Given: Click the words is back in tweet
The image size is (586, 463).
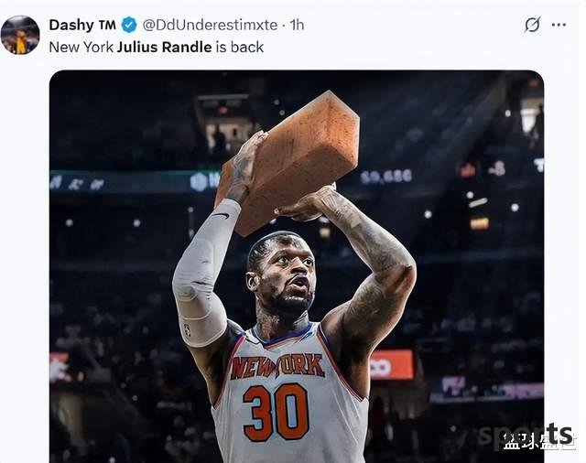Looking at the screenshot, I should click(240, 47).
